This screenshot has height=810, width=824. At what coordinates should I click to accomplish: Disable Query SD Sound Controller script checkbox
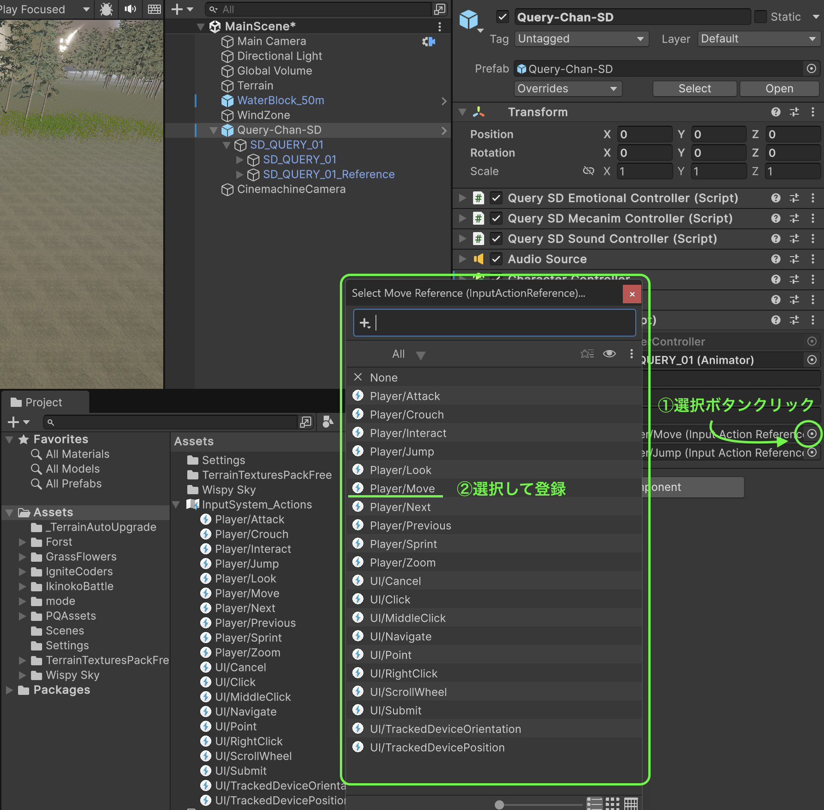[496, 239]
